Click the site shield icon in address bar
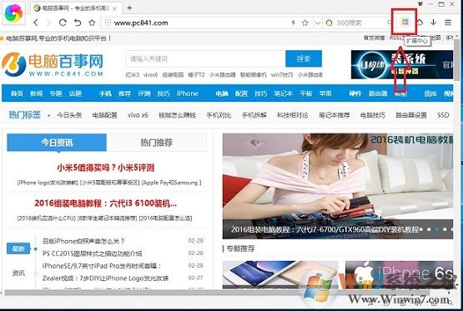 click(x=108, y=23)
